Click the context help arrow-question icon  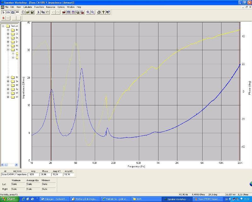(108, 12)
